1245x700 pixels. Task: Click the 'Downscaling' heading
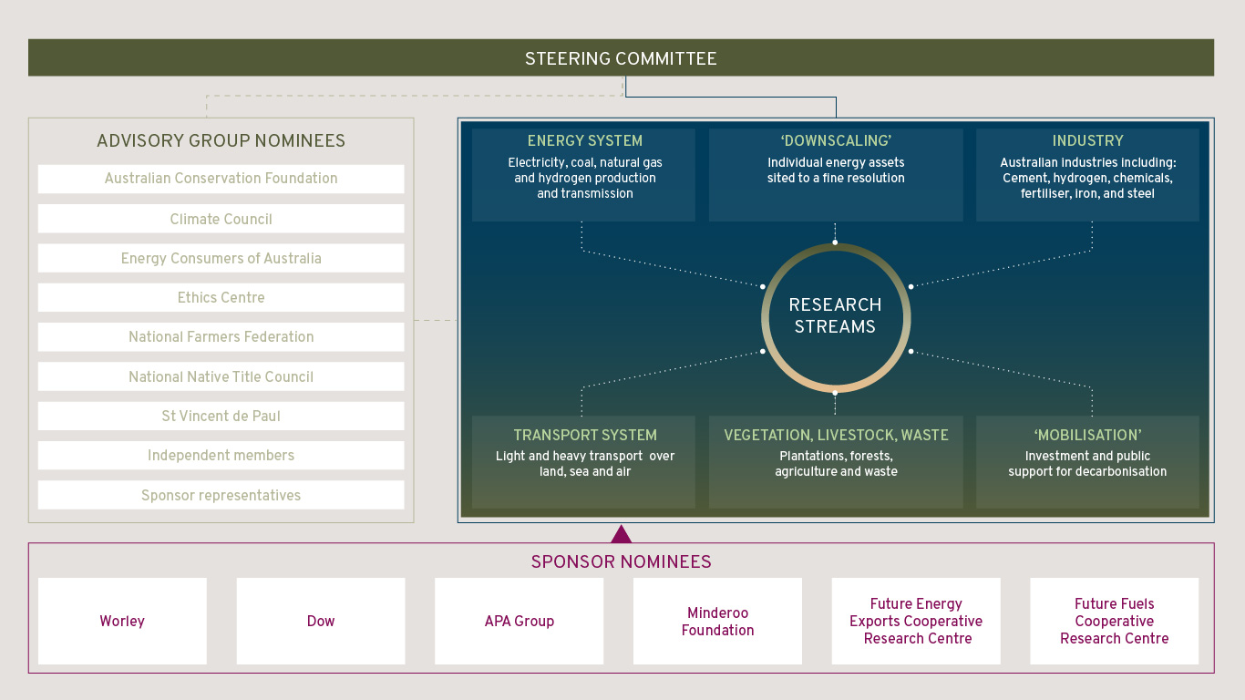(x=836, y=140)
